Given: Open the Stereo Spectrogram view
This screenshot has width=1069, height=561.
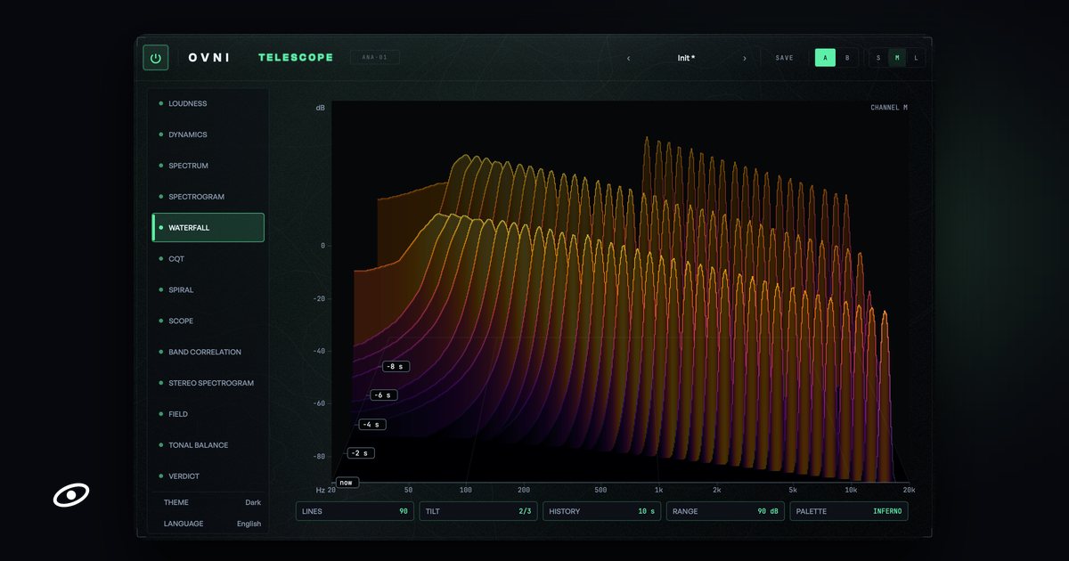Looking at the screenshot, I should (x=208, y=383).
